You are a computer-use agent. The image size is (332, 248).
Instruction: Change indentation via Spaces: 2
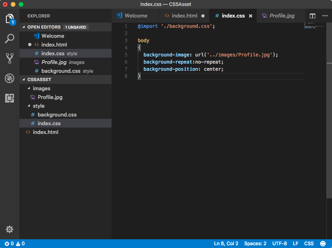[x=255, y=244]
